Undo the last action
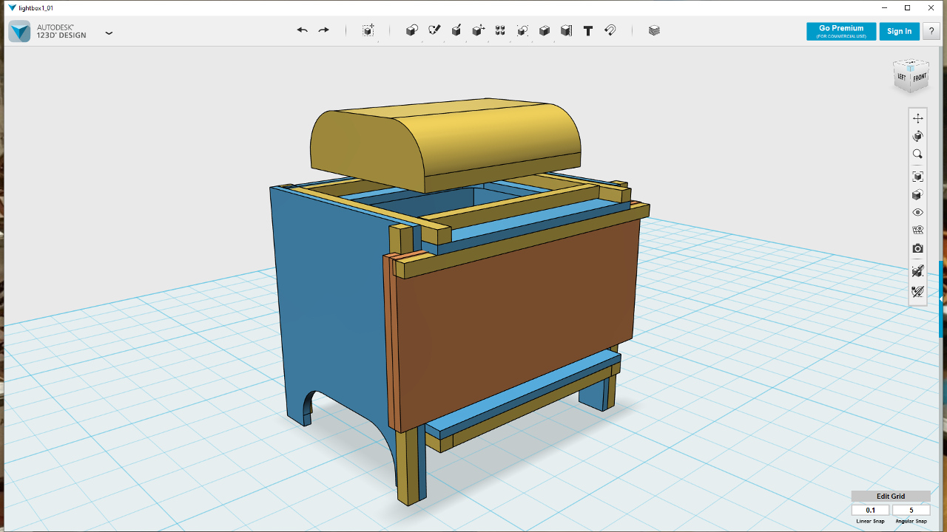Image resolution: width=947 pixels, height=532 pixels. click(x=302, y=30)
